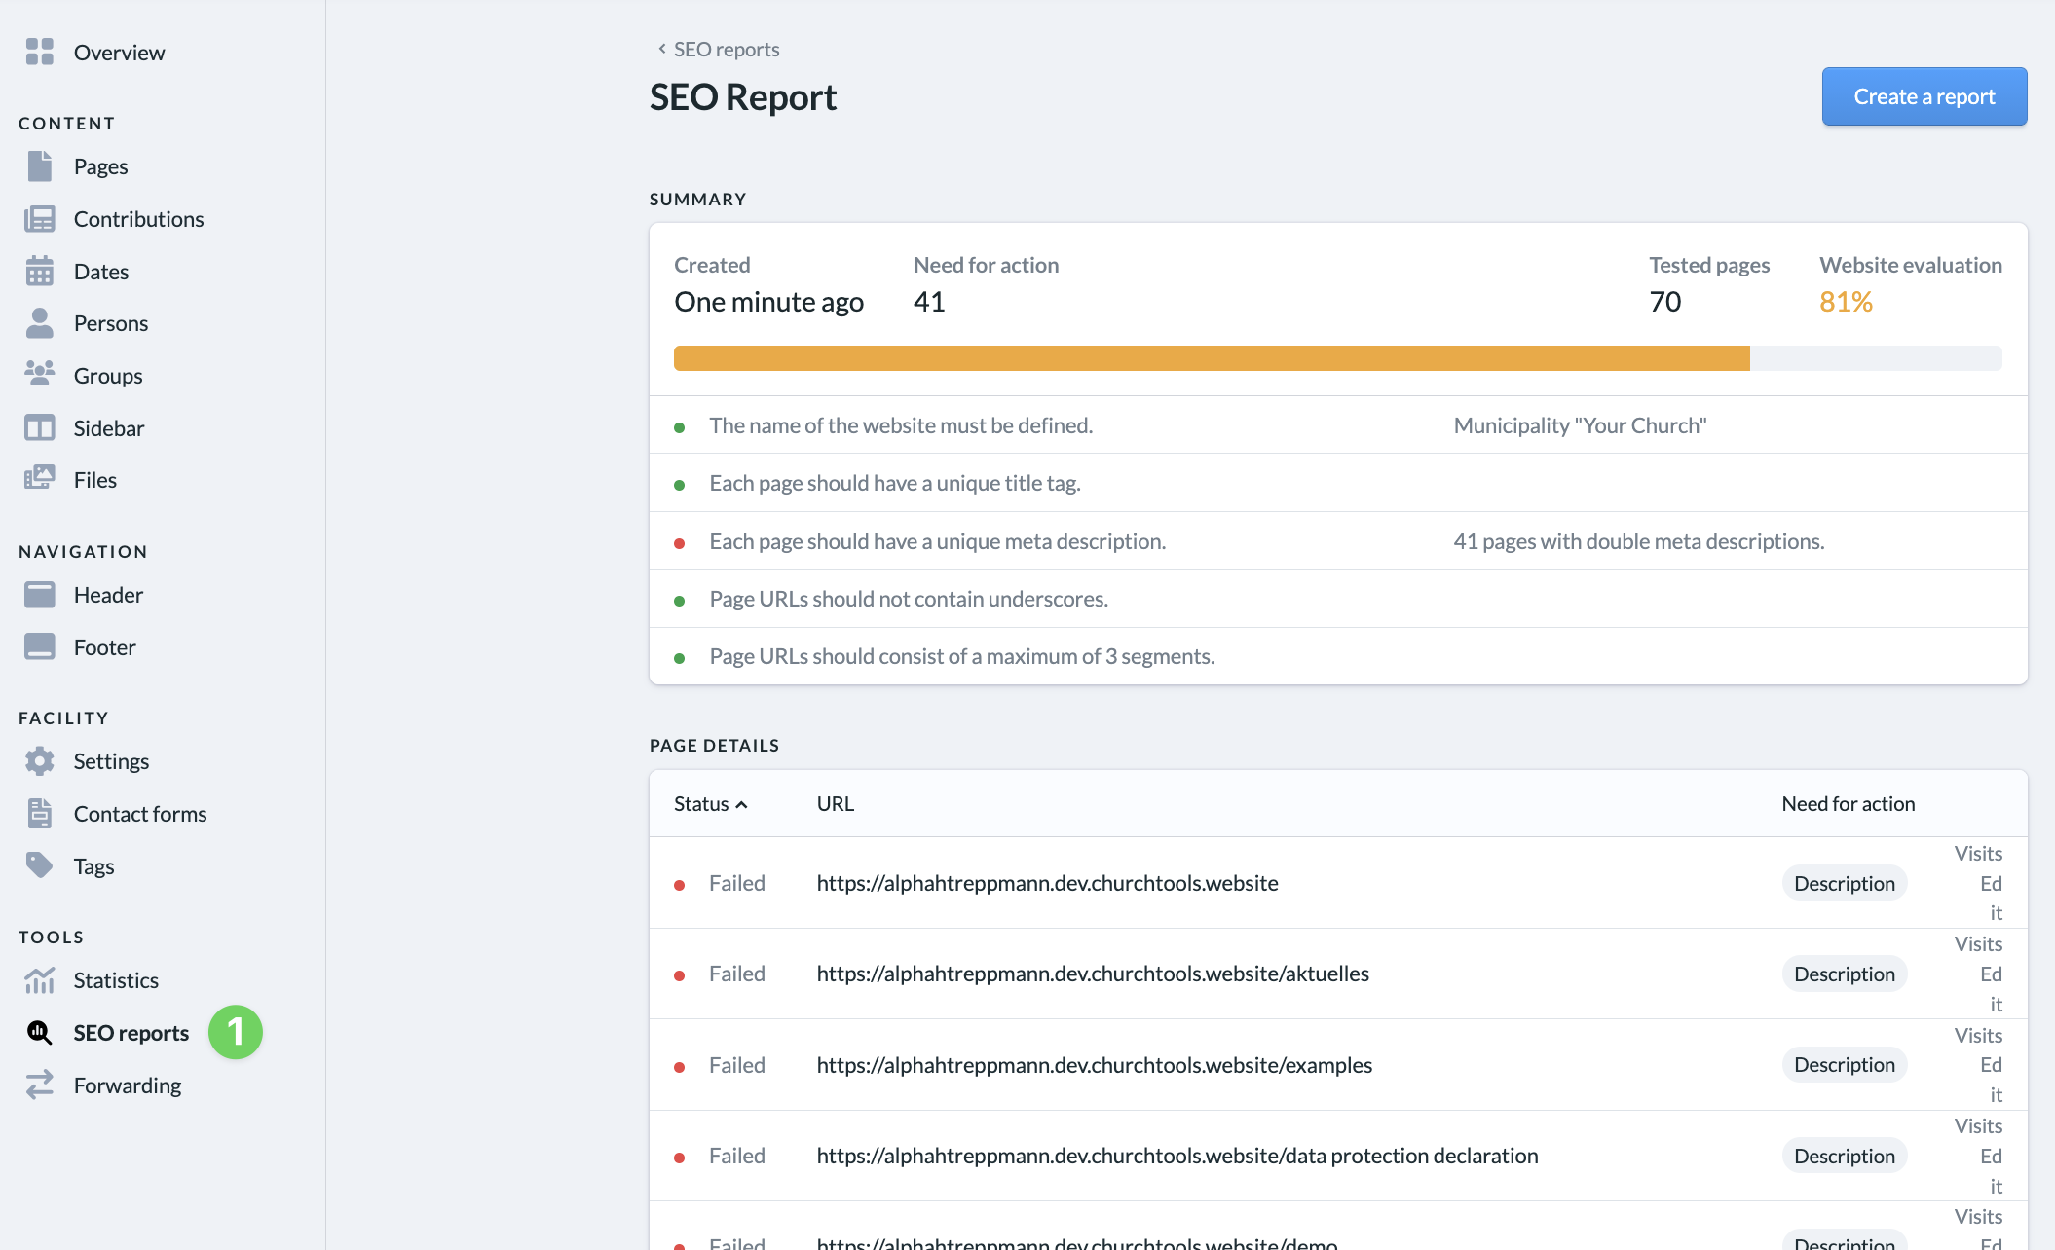Click the Tags label icon
Image resolution: width=2055 pixels, height=1250 pixels.
point(40,865)
